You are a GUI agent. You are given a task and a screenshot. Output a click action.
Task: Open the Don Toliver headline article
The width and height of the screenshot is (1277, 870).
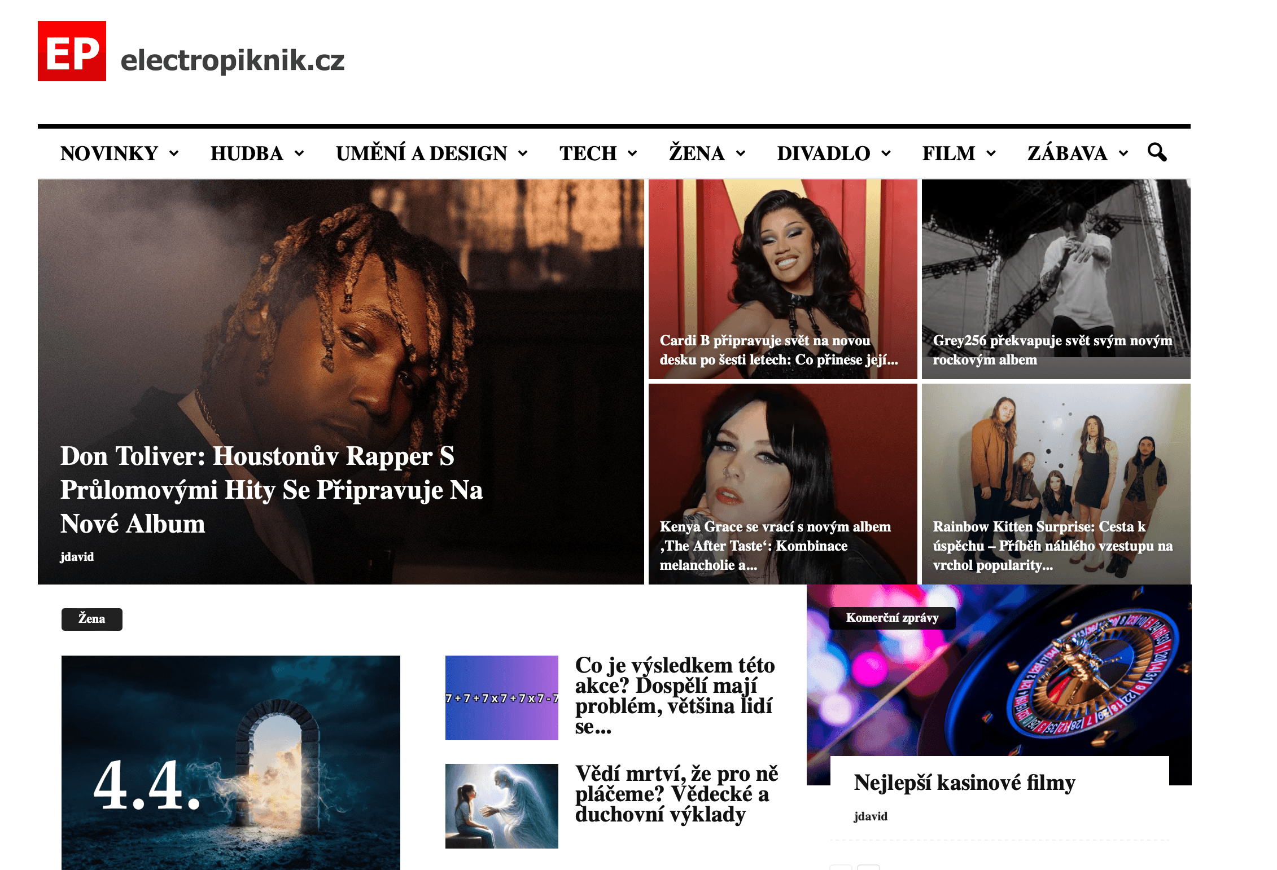click(x=271, y=490)
